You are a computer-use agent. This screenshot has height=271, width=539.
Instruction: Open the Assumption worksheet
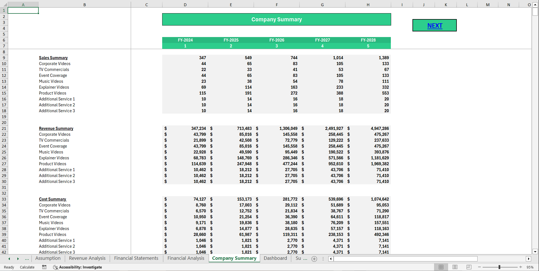click(48, 258)
